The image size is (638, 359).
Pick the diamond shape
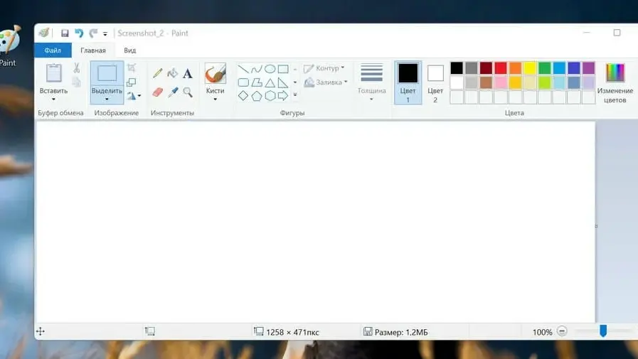pyautogui.click(x=243, y=96)
